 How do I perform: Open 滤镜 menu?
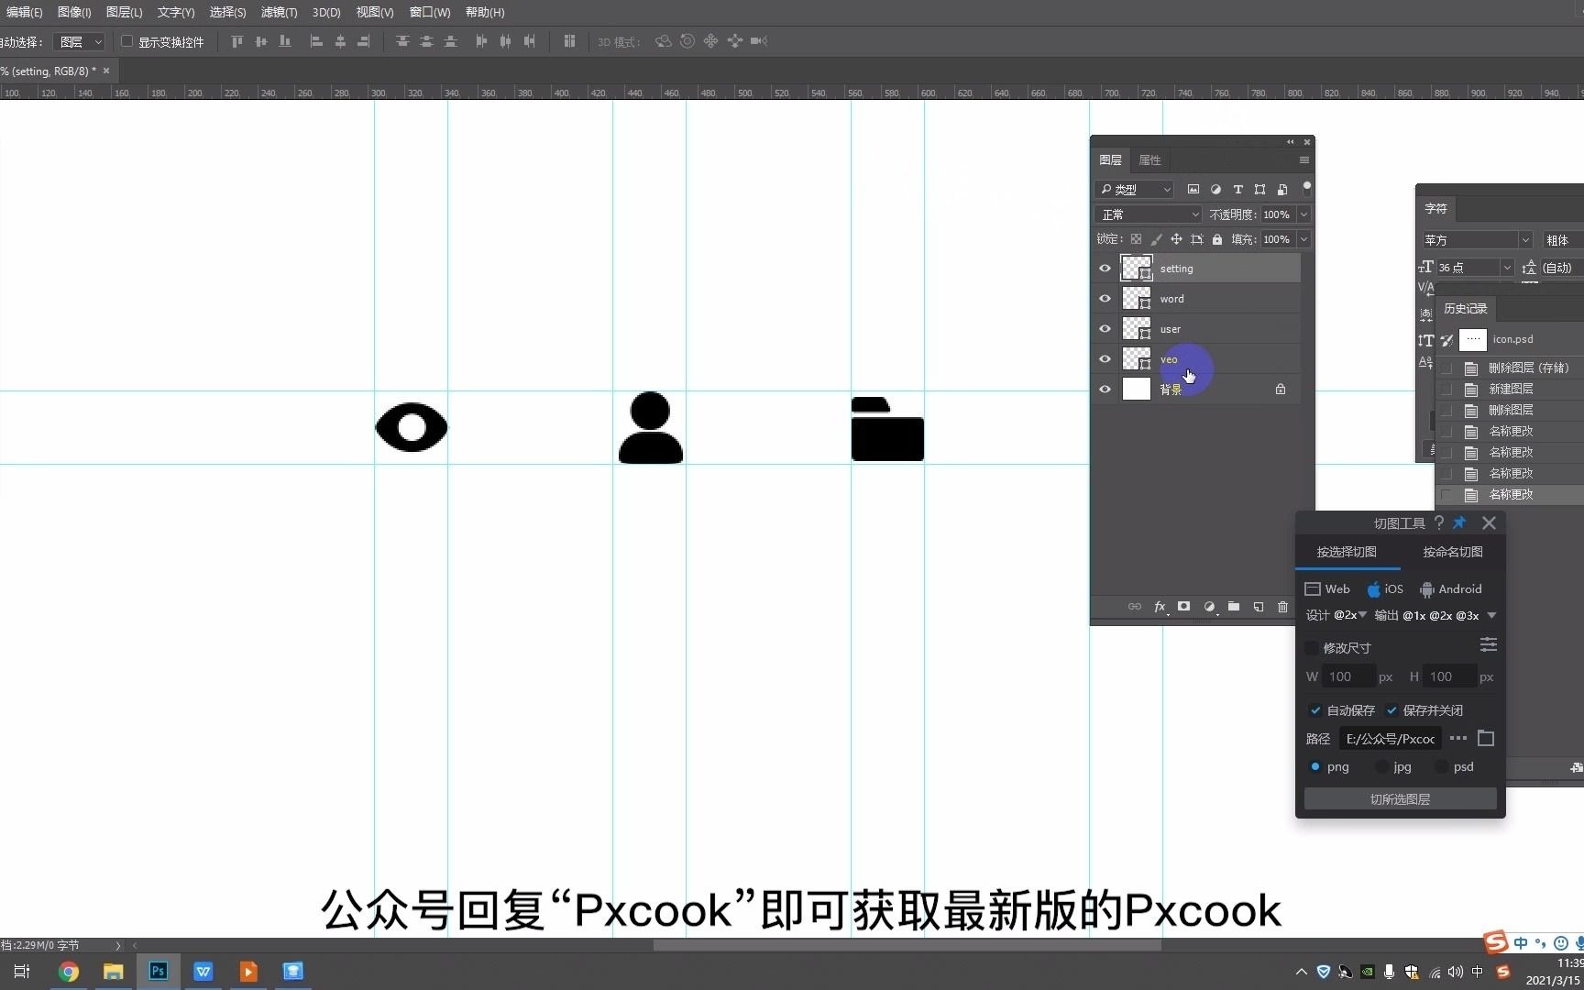pyautogui.click(x=279, y=12)
